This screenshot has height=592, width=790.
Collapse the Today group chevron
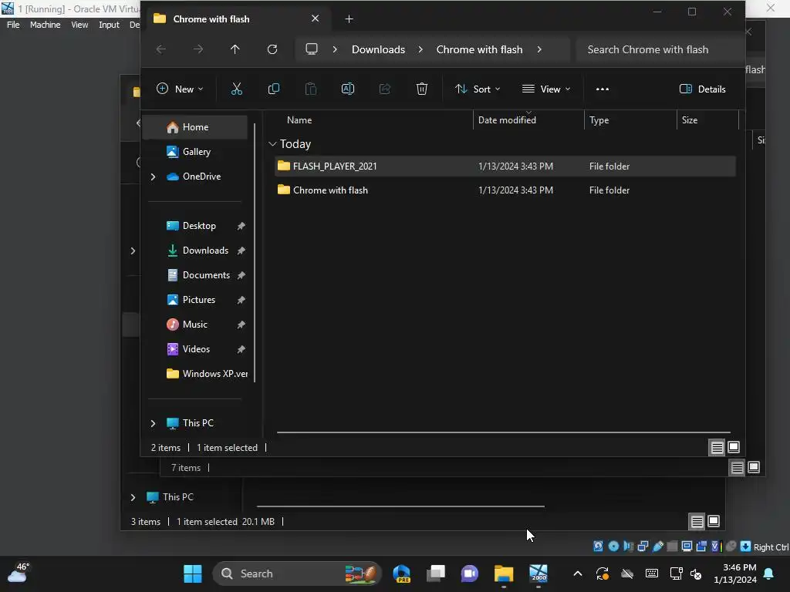[272, 144]
